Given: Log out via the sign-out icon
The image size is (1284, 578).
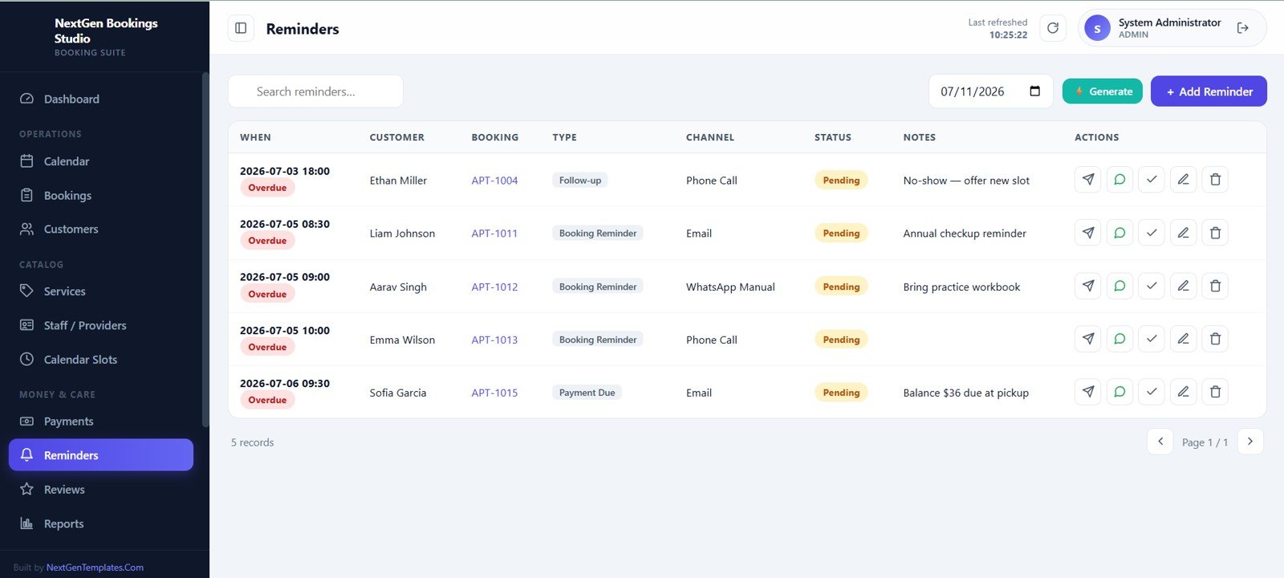Looking at the screenshot, I should tap(1243, 28).
